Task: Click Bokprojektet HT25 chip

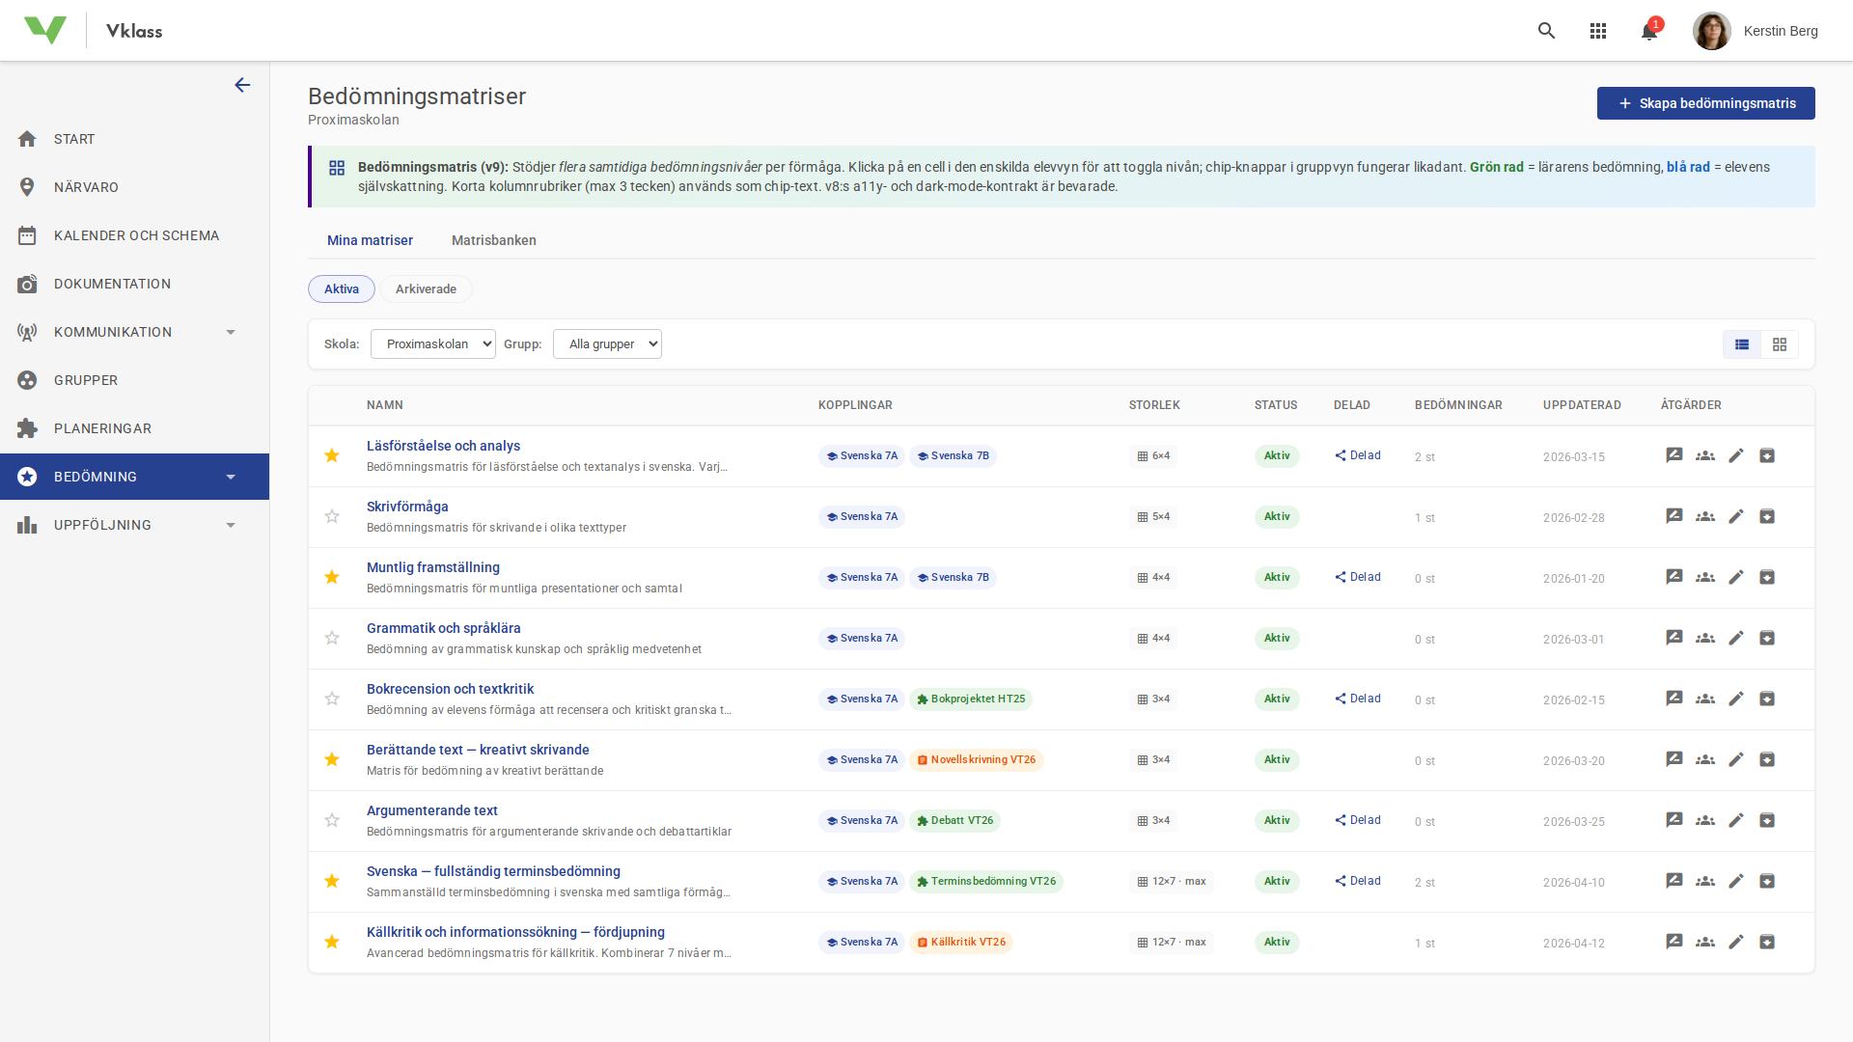Action: (x=971, y=699)
